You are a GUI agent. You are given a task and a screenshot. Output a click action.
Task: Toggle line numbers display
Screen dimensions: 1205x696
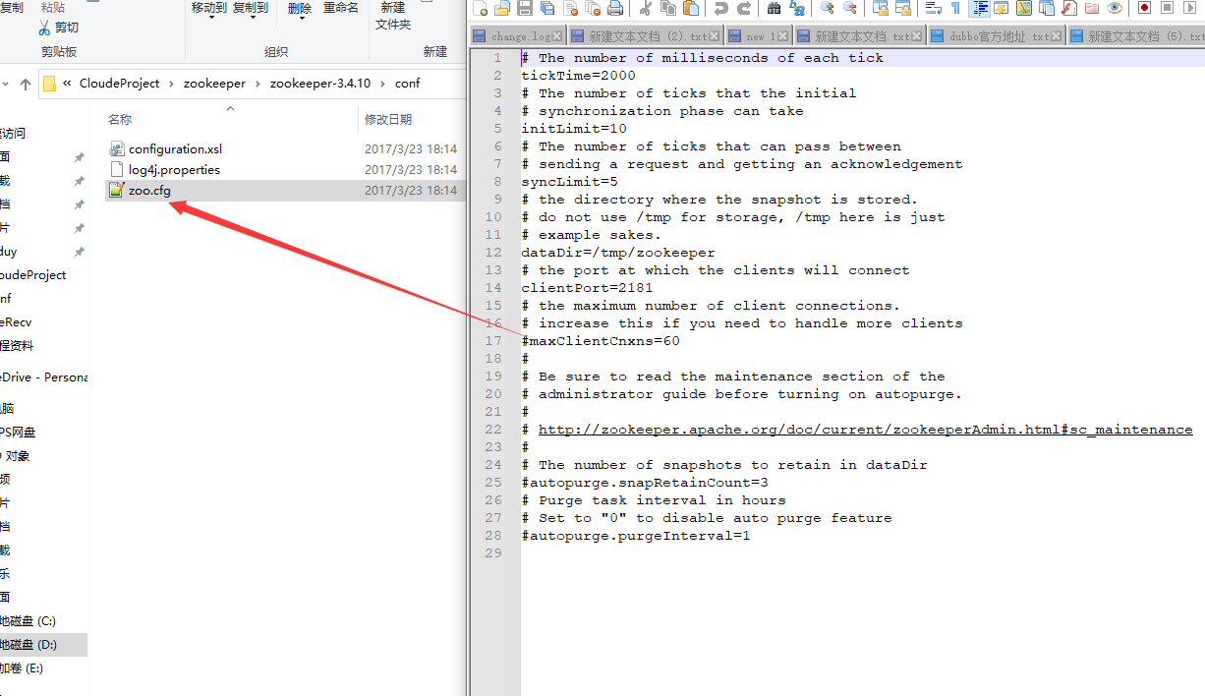[x=977, y=8]
